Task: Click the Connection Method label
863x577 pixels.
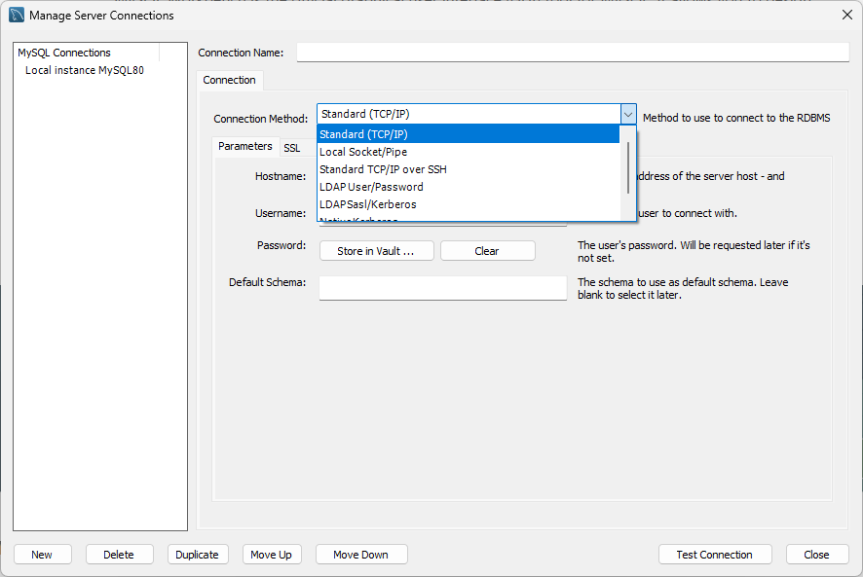Action: pos(261,119)
